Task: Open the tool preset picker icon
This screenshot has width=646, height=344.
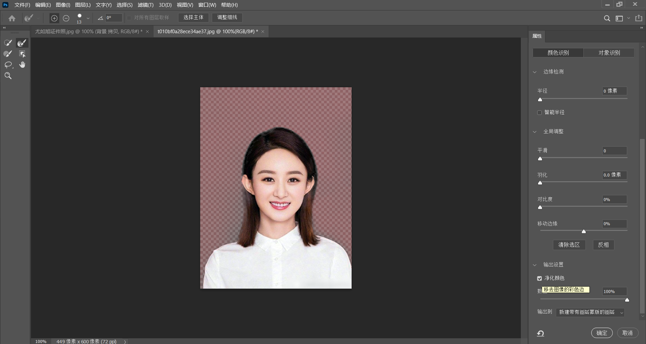Action: point(29,18)
